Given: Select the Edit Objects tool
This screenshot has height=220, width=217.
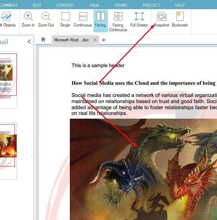Looking at the screenshot, I should (x=7, y=20).
